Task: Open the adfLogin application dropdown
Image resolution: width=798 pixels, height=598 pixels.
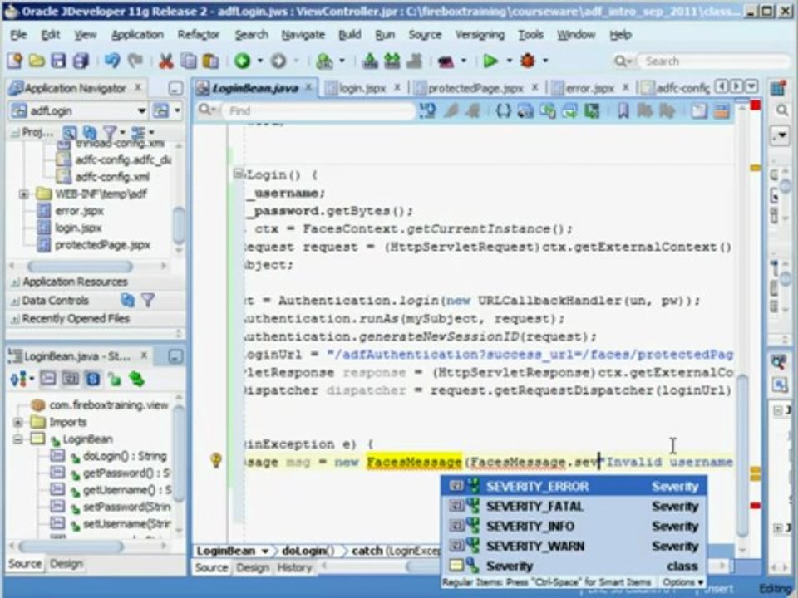Action: [141, 110]
